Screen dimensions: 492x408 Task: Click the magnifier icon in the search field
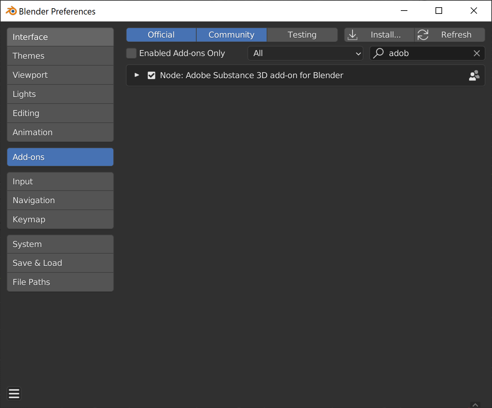tap(379, 53)
